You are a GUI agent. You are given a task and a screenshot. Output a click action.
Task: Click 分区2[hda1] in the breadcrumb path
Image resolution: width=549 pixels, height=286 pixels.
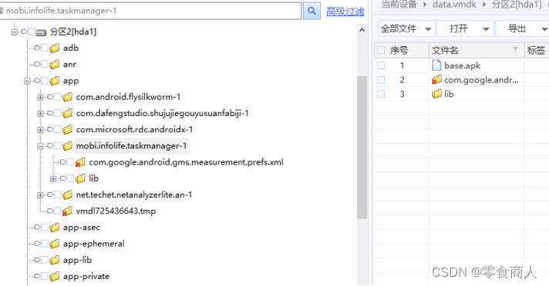point(517,5)
